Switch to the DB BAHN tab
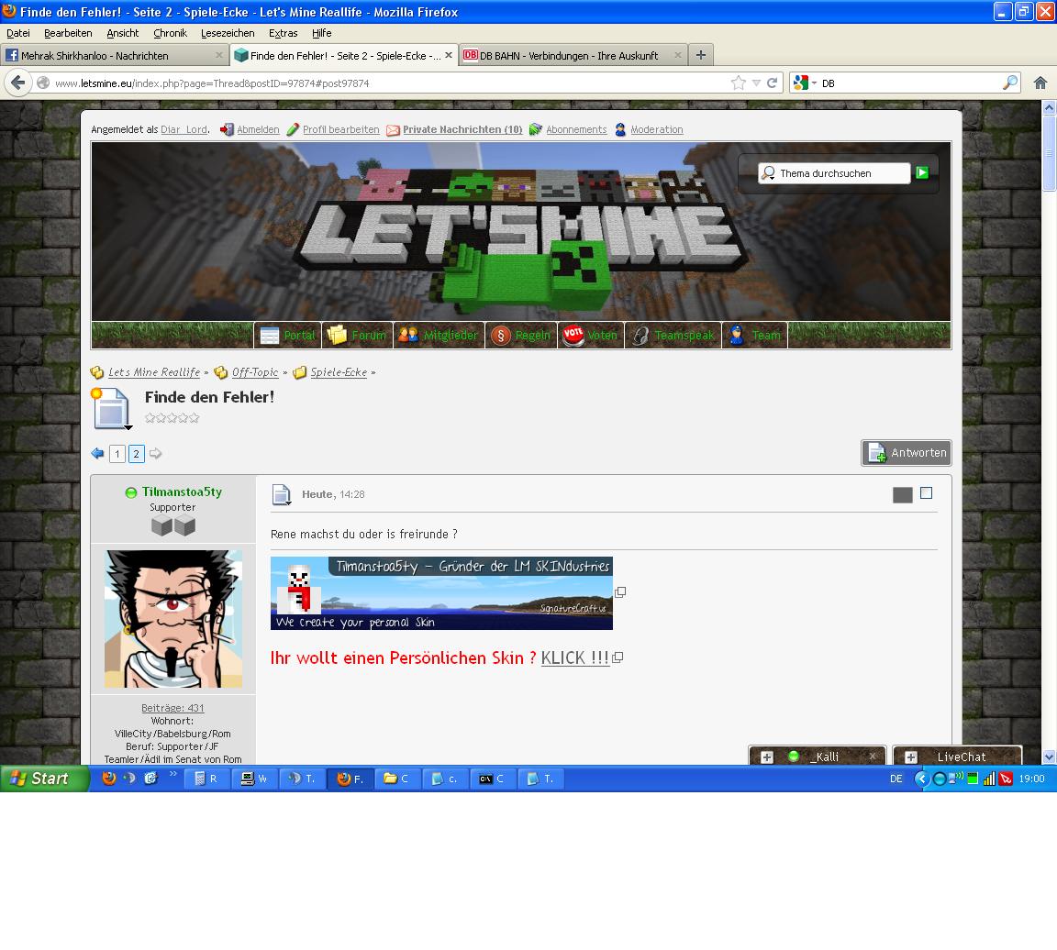The width and height of the screenshot is (1057, 950). [568, 55]
